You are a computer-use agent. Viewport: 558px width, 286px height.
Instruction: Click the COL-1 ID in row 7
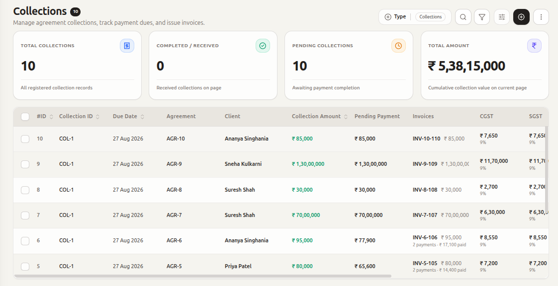pyautogui.click(x=66, y=215)
